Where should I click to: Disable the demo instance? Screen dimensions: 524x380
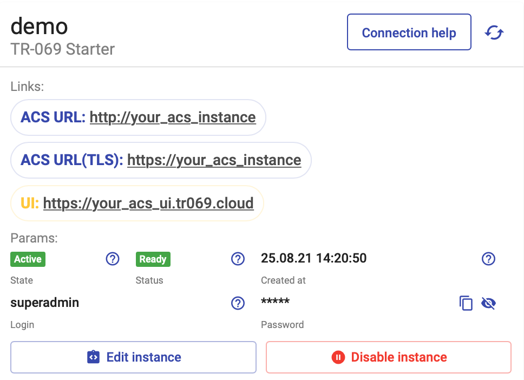pyautogui.click(x=388, y=357)
